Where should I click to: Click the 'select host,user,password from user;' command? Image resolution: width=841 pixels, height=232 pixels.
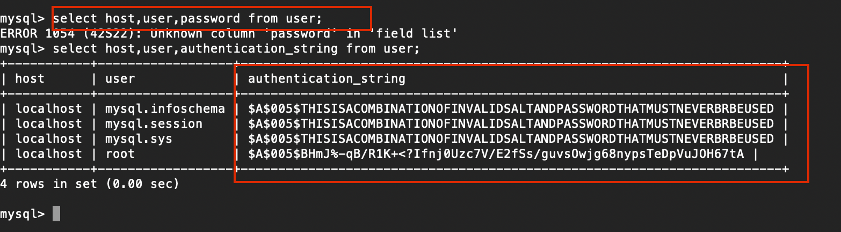click(x=187, y=19)
